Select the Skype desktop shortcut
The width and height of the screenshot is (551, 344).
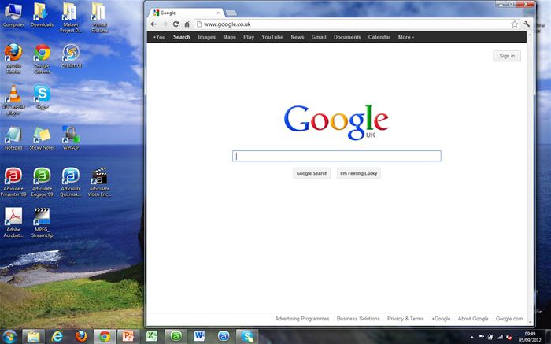[43, 97]
